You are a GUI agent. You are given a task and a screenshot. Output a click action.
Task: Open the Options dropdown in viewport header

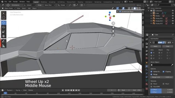(x=139, y=5)
